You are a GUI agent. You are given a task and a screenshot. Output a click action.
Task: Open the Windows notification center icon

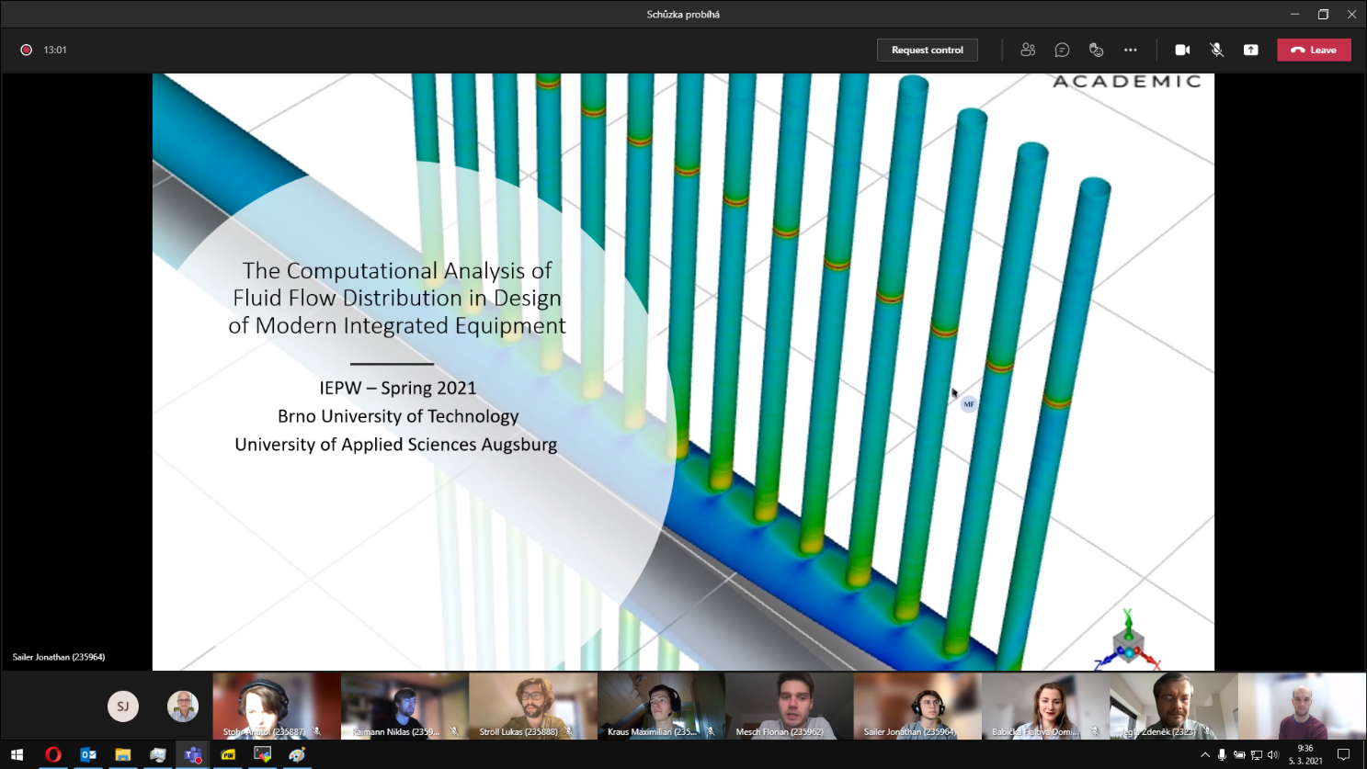(1343, 754)
